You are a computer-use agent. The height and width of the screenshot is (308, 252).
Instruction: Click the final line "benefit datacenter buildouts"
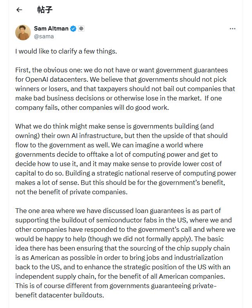click(x=60, y=295)
